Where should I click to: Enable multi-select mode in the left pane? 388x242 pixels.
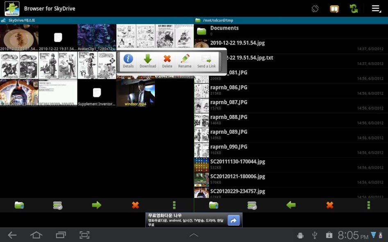coord(58,205)
